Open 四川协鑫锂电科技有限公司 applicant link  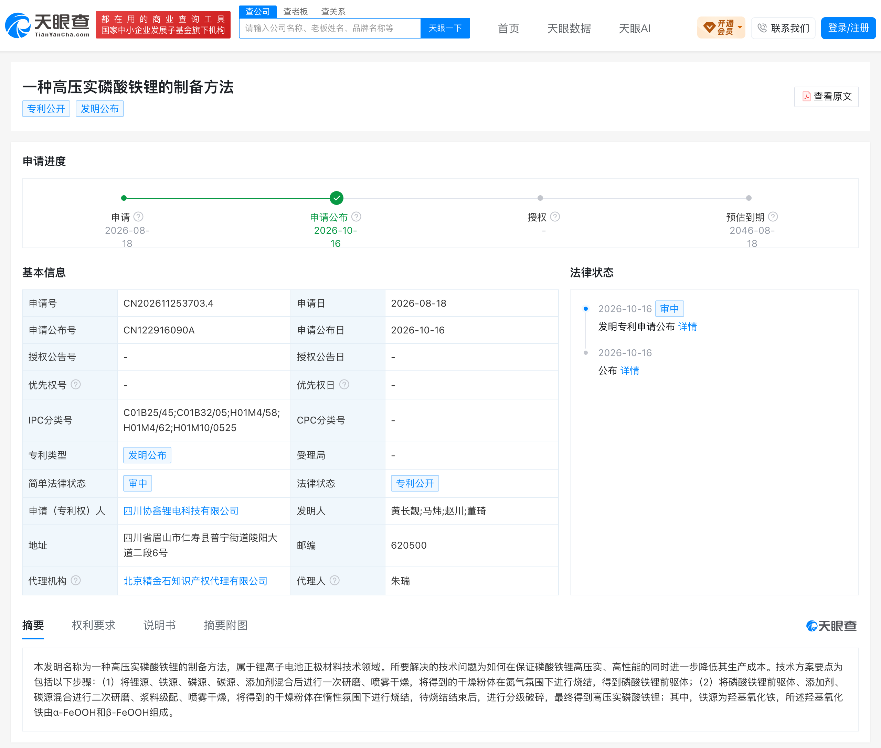(181, 511)
